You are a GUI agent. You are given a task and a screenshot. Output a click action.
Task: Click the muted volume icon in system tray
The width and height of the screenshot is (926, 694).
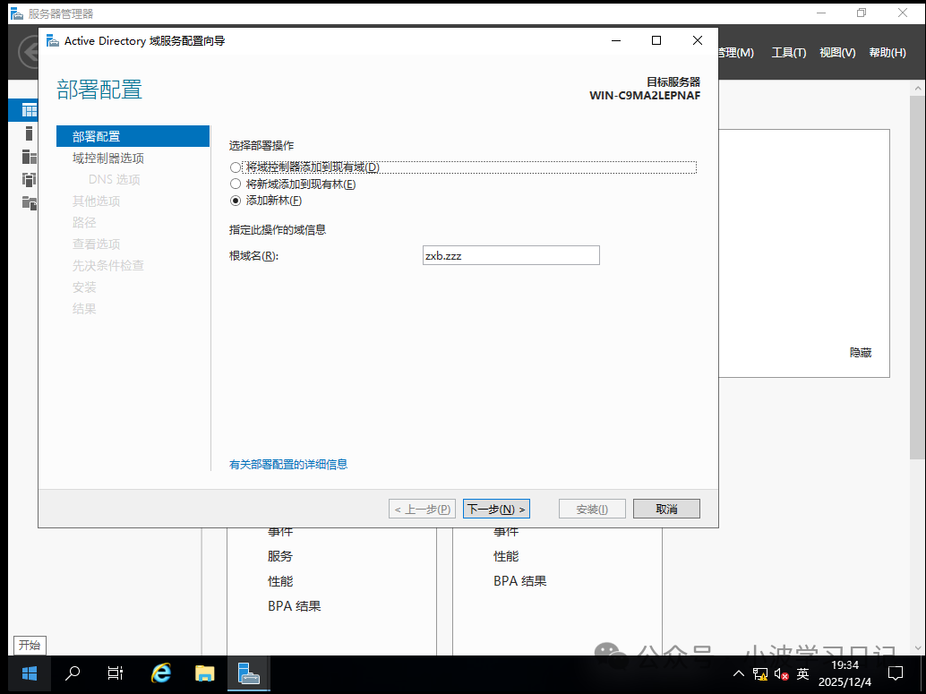(x=781, y=673)
